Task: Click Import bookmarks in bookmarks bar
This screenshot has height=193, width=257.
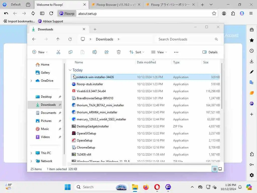Action: 19,21
